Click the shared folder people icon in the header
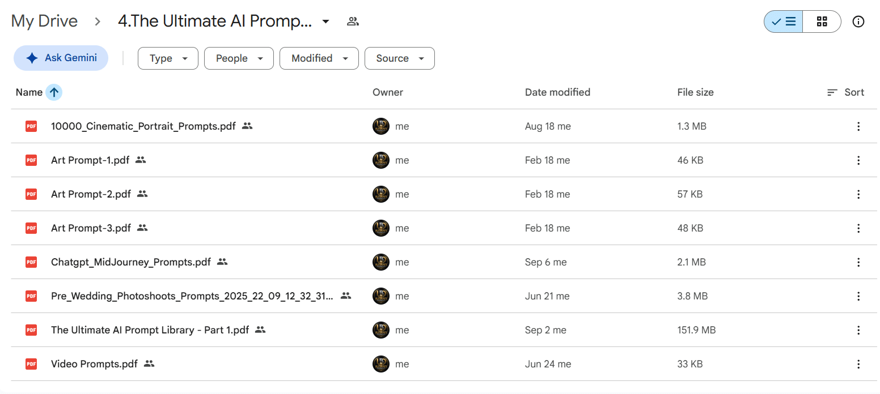The height and width of the screenshot is (394, 880). click(353, 22)
